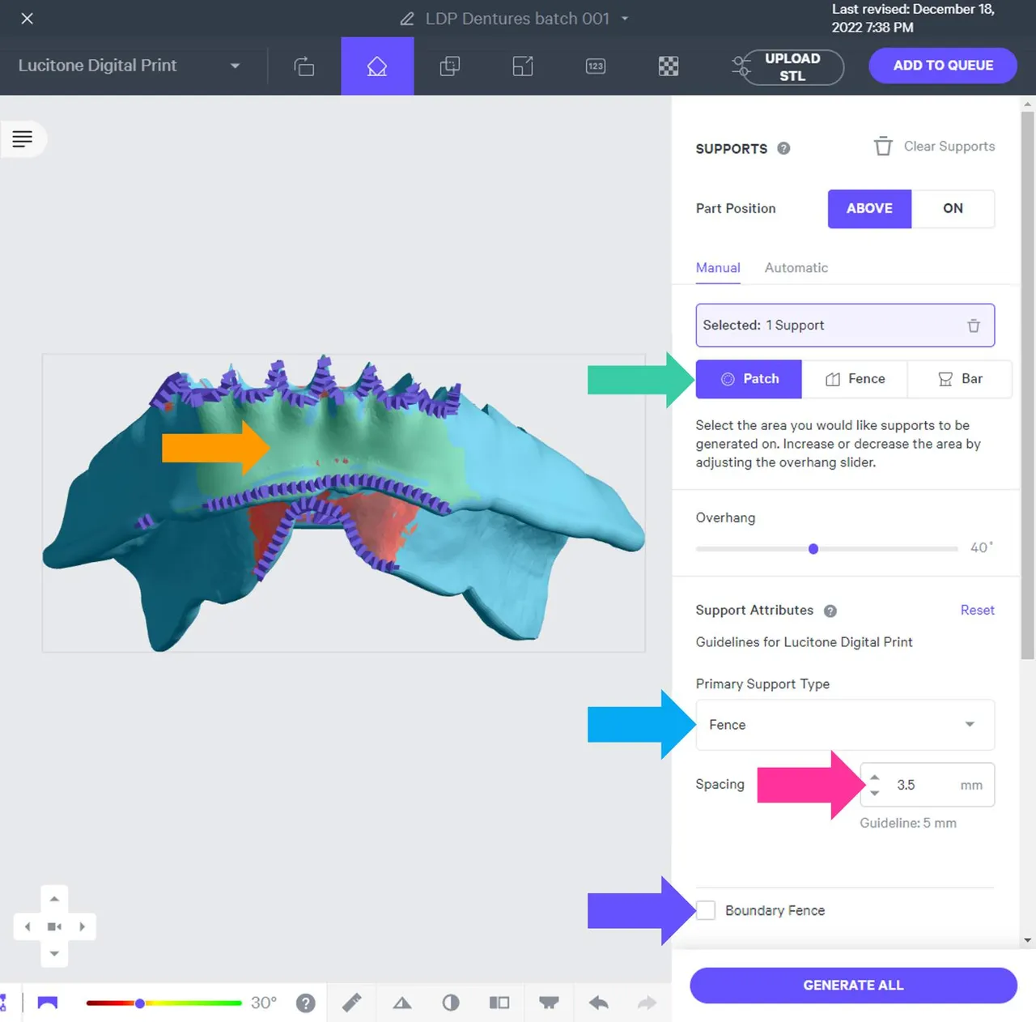This screenshot has width=1036, height=1022.
Task: Click the ADD TO QUEUE button
Action: pyautogui.click(x=942, y=66)
